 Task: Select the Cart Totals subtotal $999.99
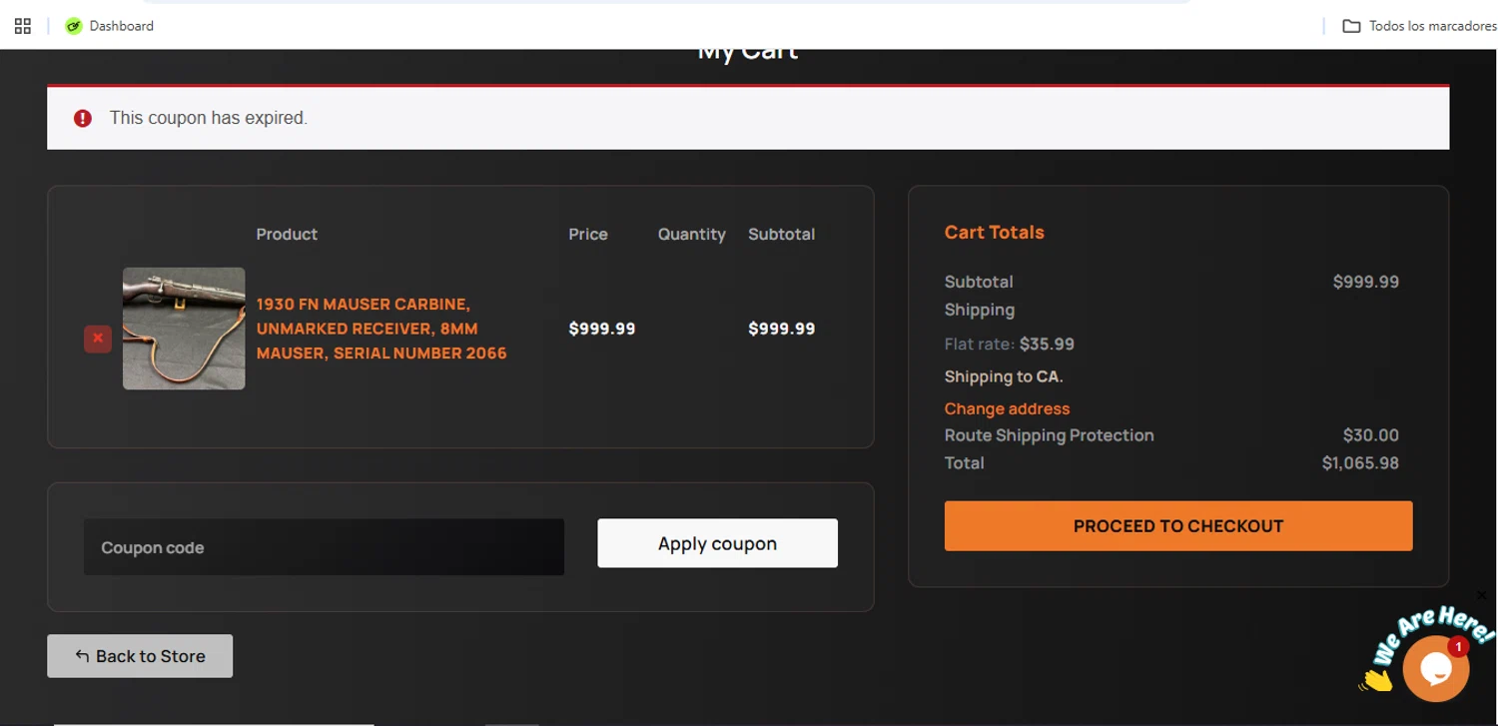click(1366, 282)
